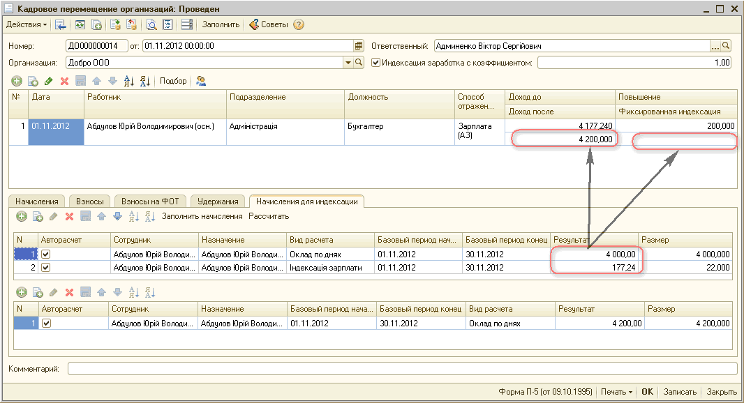Sort ascending icon in employee table toolbar
Viewport: 744px width, 403px height.
[x=128, y=81]
